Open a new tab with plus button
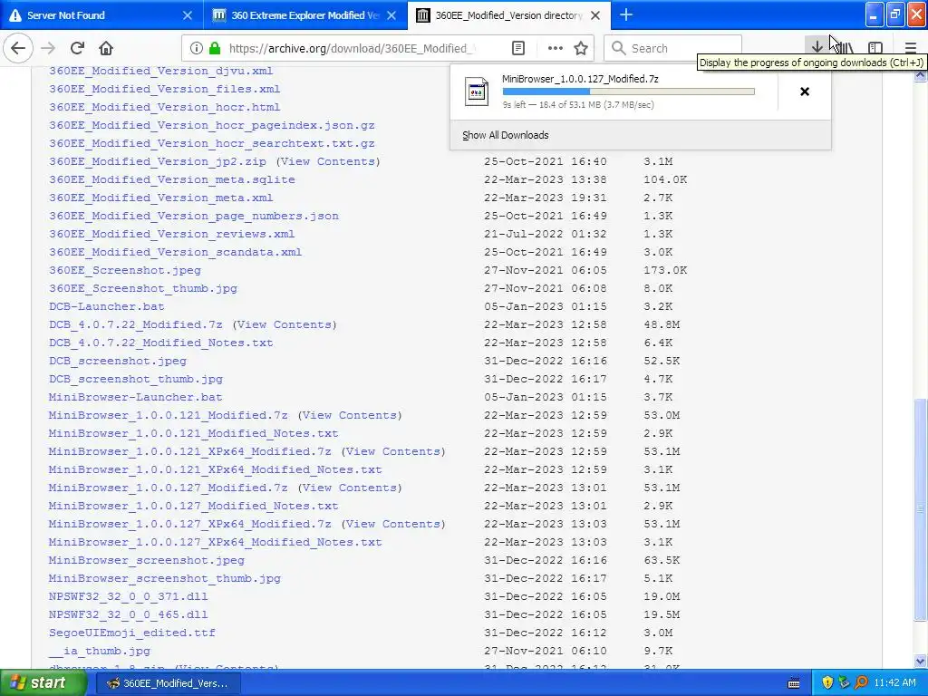 pyautogui.click(x=626, y=14)
